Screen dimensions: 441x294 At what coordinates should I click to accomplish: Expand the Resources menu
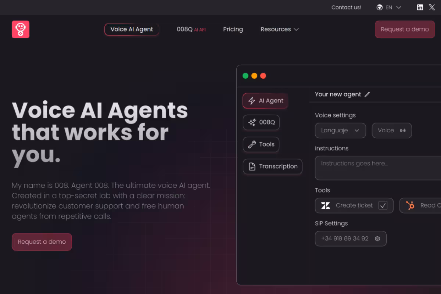280,29
